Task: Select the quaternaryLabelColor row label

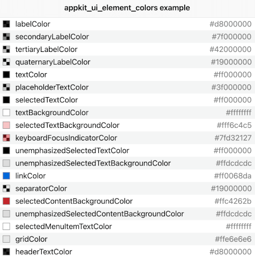Action: tap(53, 62)
